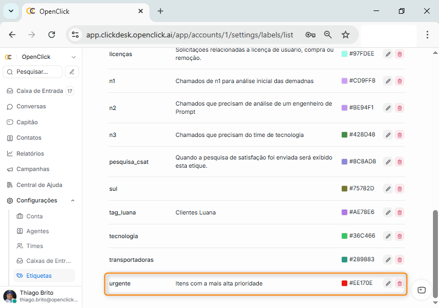Open the browser tab search dropdown
Image resolution: width=439 pixels, height=308 pixels.
(x=10, y=11)
